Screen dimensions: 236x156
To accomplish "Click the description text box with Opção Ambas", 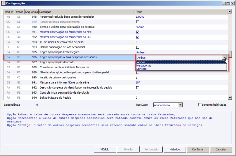I will (x=118, y=127).
